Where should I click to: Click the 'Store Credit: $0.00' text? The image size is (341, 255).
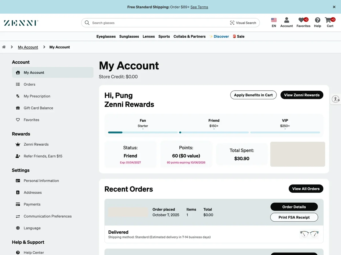(x=118, y=77)
